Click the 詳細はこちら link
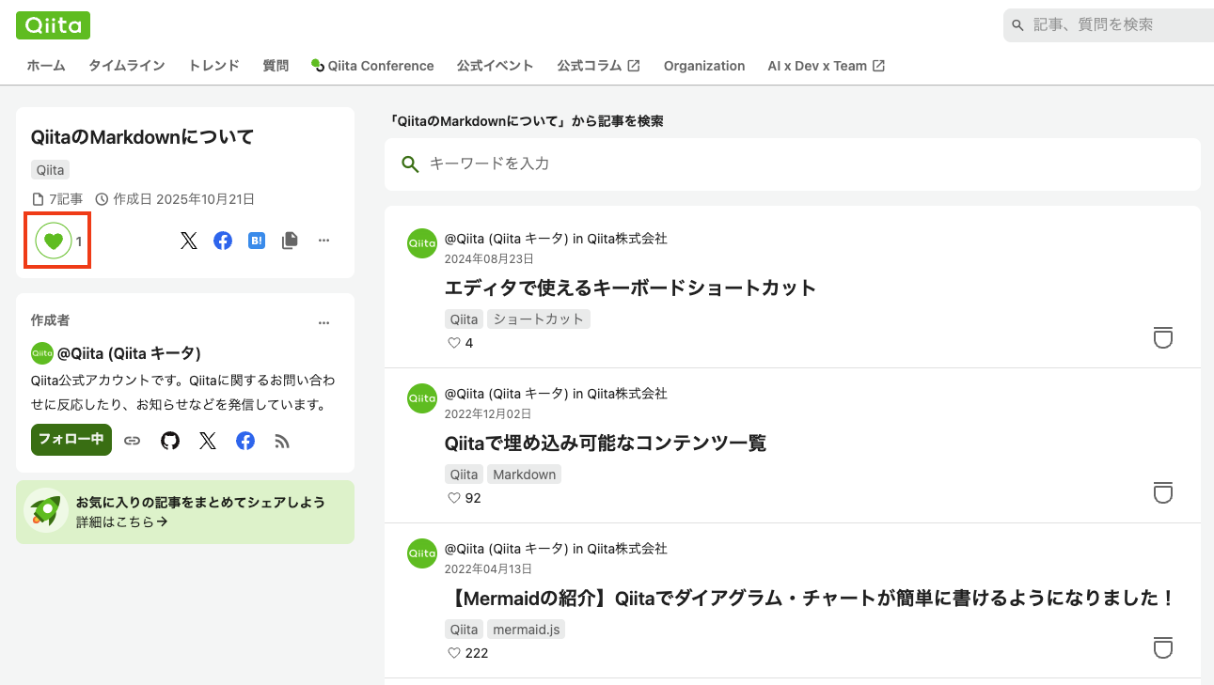The image size is (1214, 685). pos(122,522)
